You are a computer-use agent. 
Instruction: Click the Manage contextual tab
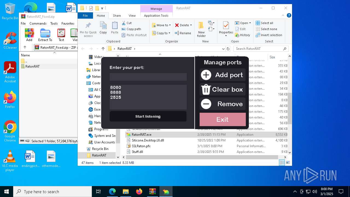[156, 8]
